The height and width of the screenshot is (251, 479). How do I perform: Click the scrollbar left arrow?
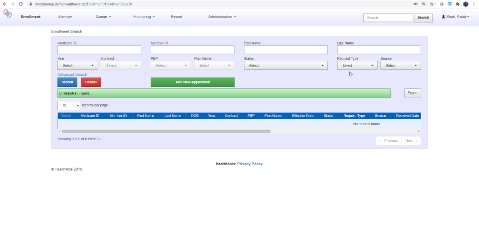59,131
